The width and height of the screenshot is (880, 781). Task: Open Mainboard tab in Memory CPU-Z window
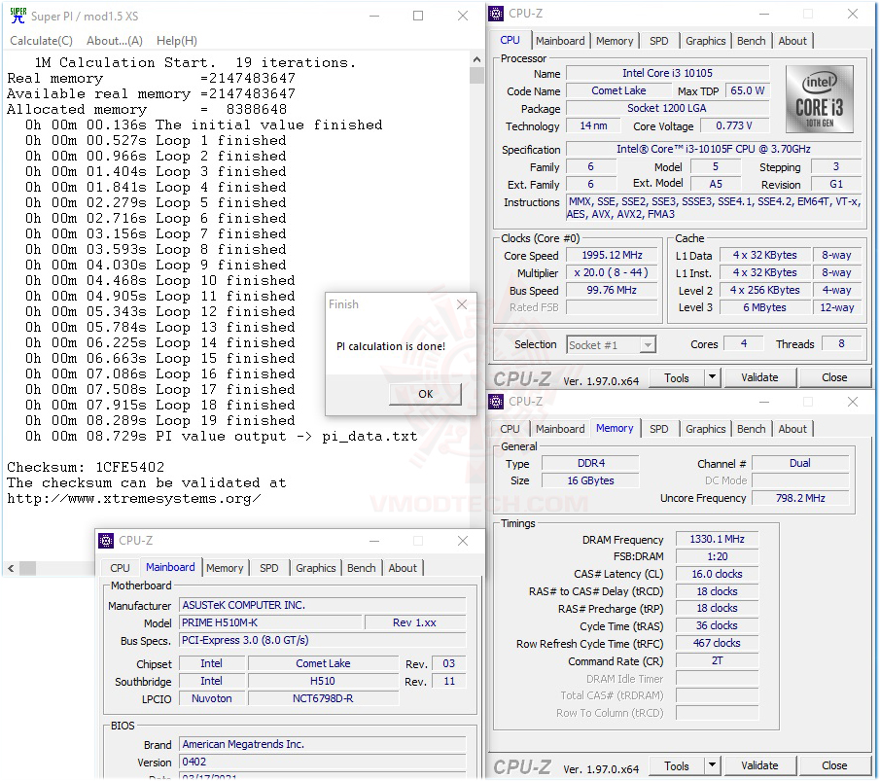(559, 429)
